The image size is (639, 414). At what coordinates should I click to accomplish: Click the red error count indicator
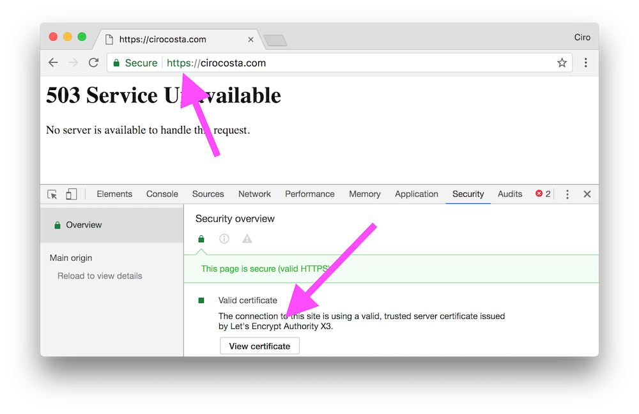click(x=543, y=194)
